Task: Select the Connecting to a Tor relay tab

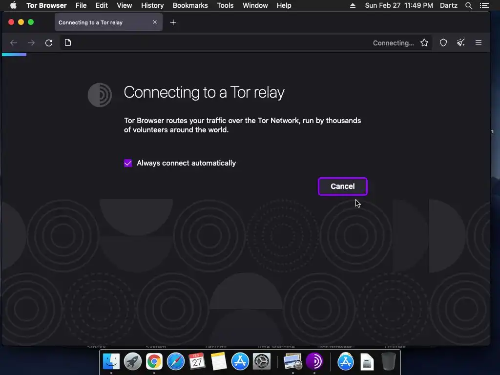Action: pos(108,22)
